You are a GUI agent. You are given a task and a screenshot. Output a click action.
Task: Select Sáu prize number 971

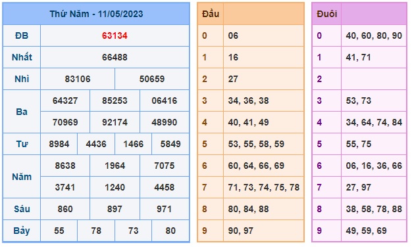coord(165,210)
